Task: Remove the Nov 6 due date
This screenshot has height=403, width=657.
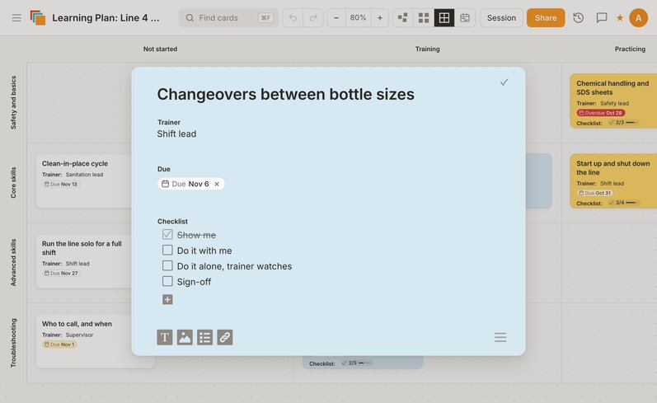Action: [x=217, y=184]
